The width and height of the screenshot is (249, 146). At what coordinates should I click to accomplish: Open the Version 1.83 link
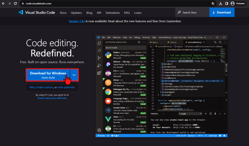pyautogui.click(x=77, y=21)
